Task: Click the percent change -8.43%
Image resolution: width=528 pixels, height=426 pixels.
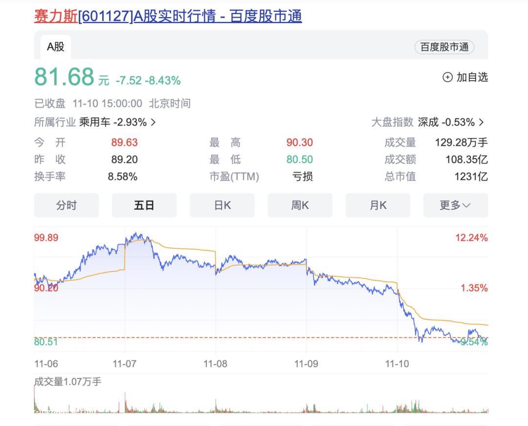Action: [163, 81]
